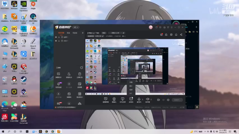Open the 手机投屏 phone casting source
The height and width of the screenshot is (134, 239).
tap(122, 100)
